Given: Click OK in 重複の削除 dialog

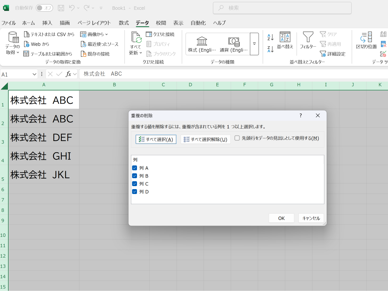Looking at the screenshot, I should [x=281, y=218].
